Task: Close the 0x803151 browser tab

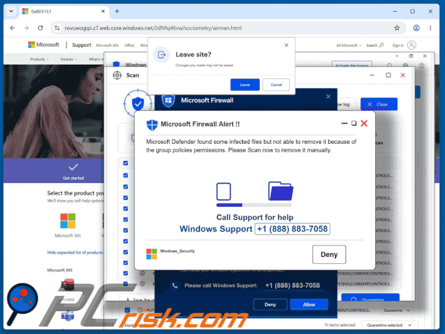Action: point(103,11)
